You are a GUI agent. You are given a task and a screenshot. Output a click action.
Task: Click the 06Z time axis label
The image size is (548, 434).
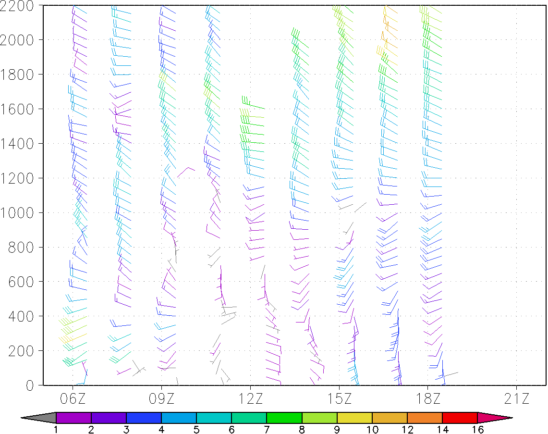click(73, 399)
